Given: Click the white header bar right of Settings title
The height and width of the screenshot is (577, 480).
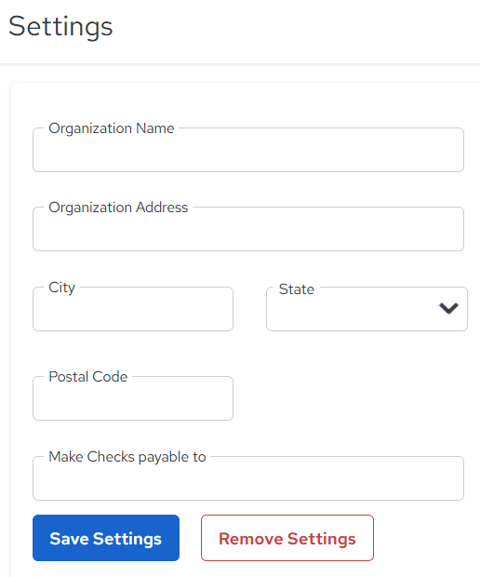Looking at the screenshot, I should (294, 30).
